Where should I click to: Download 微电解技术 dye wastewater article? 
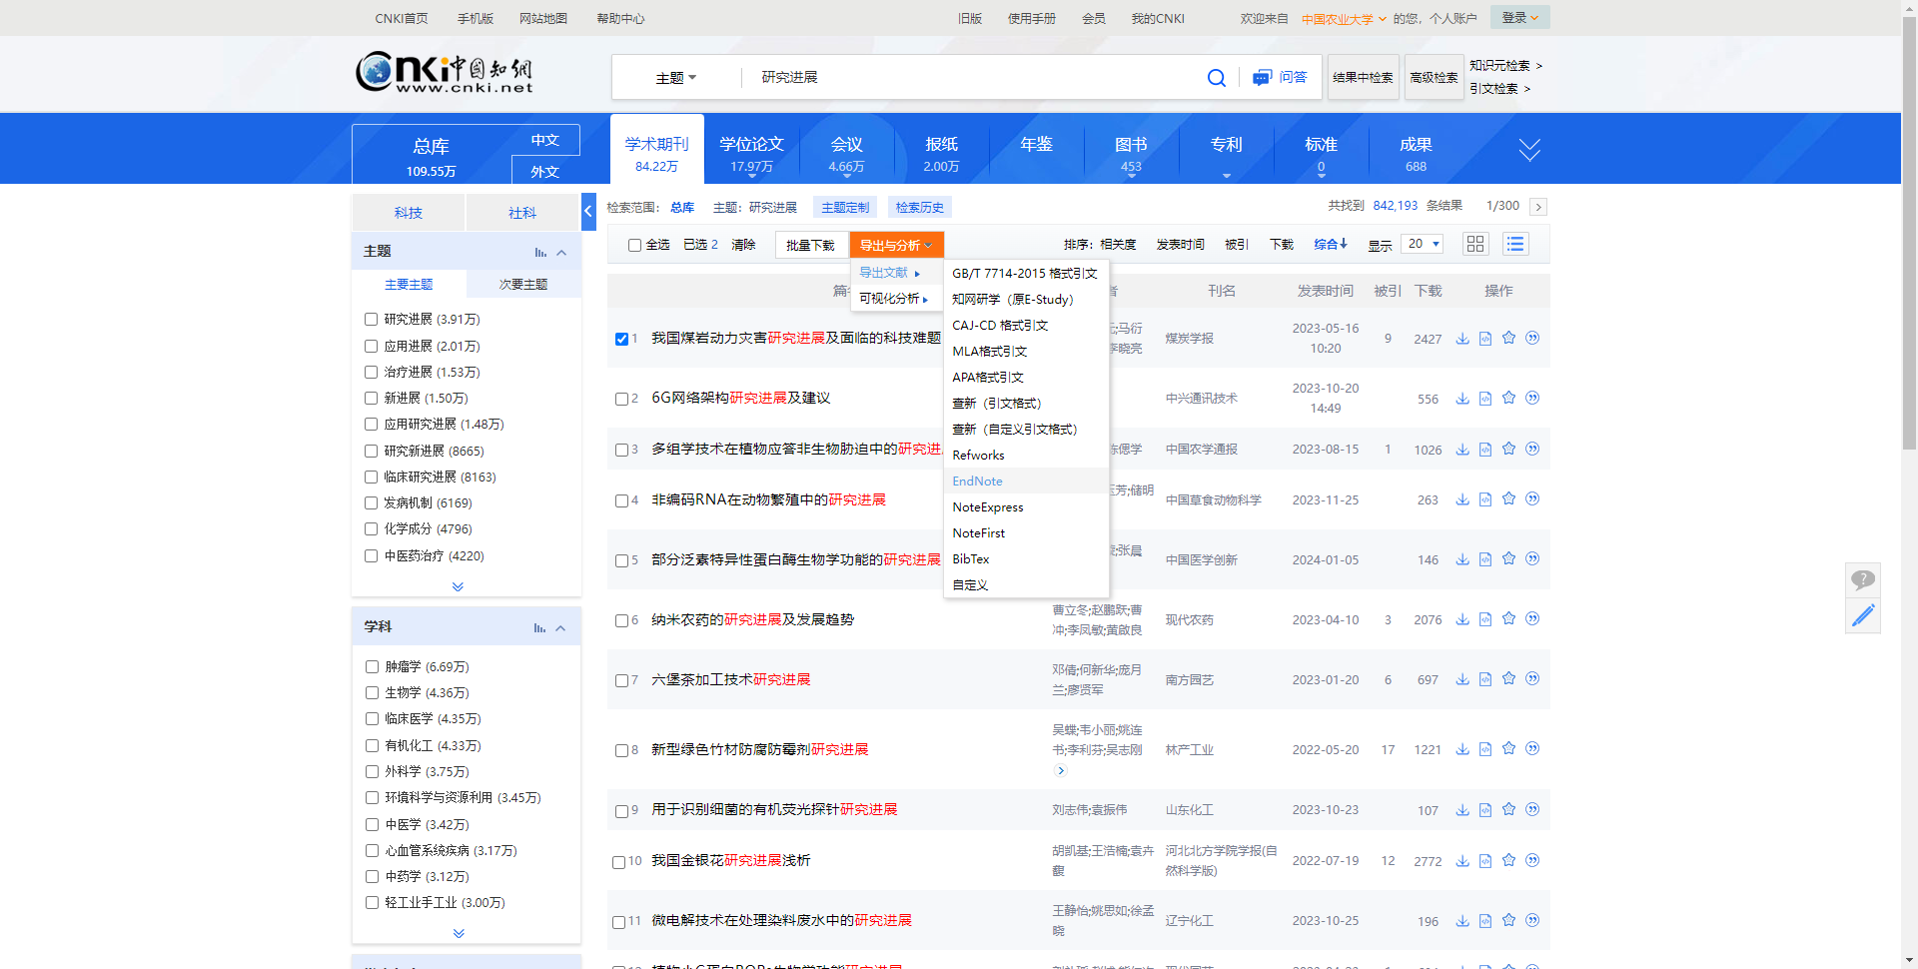click(x=1462, y=921)
